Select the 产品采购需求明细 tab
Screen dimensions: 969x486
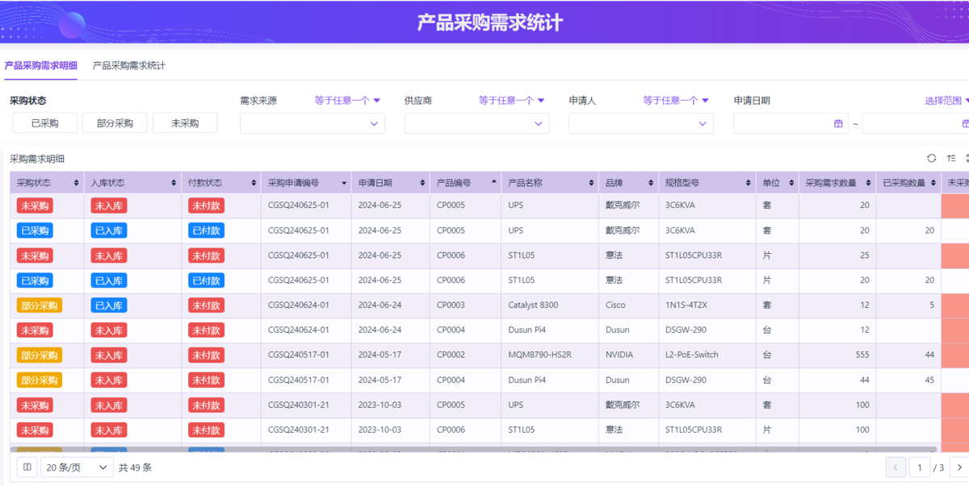[40, 65]
